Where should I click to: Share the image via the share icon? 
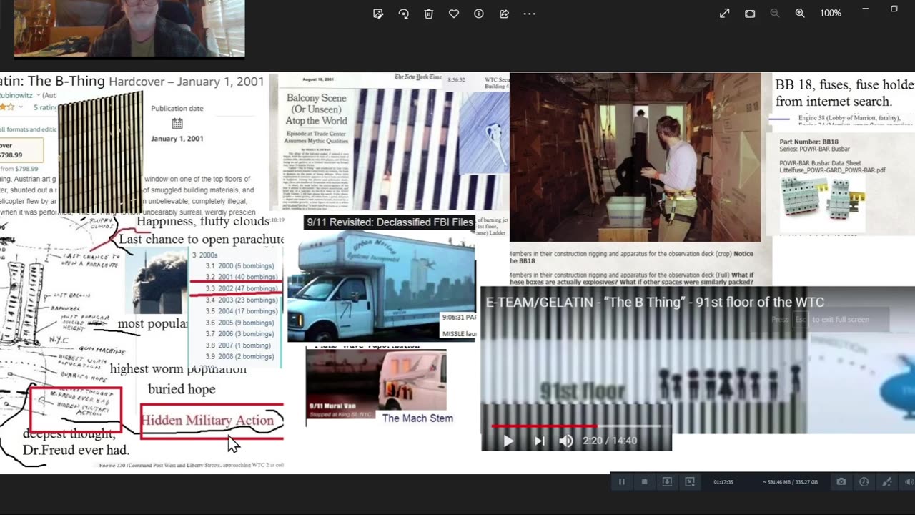click(504, 14)
